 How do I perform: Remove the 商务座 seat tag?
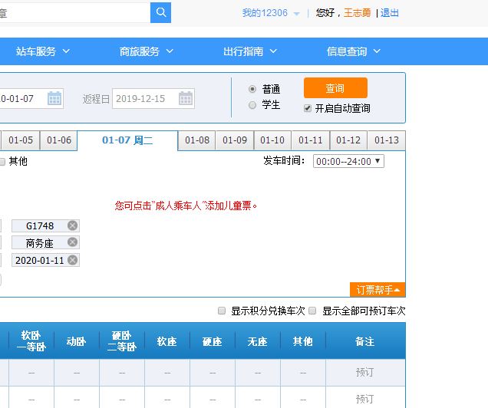pyautogui.click(x=73, y=242)
